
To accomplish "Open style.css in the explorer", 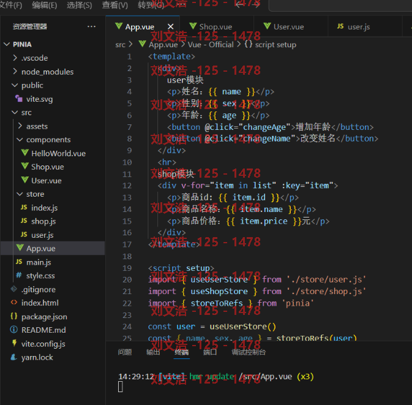I will pyautogui.click(x=40, y=276).
